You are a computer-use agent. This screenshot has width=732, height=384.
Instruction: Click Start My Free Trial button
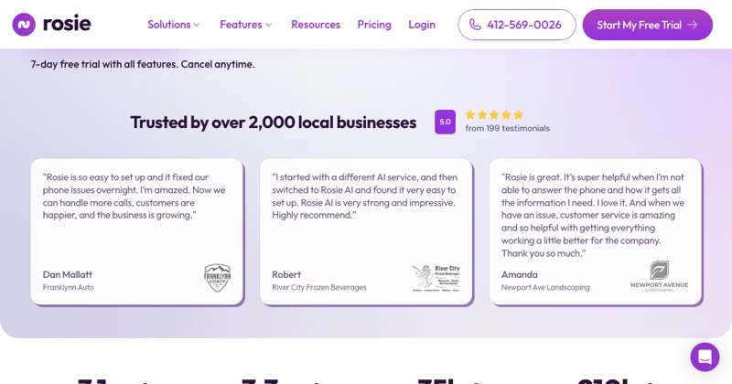click(x=648, y=25)
